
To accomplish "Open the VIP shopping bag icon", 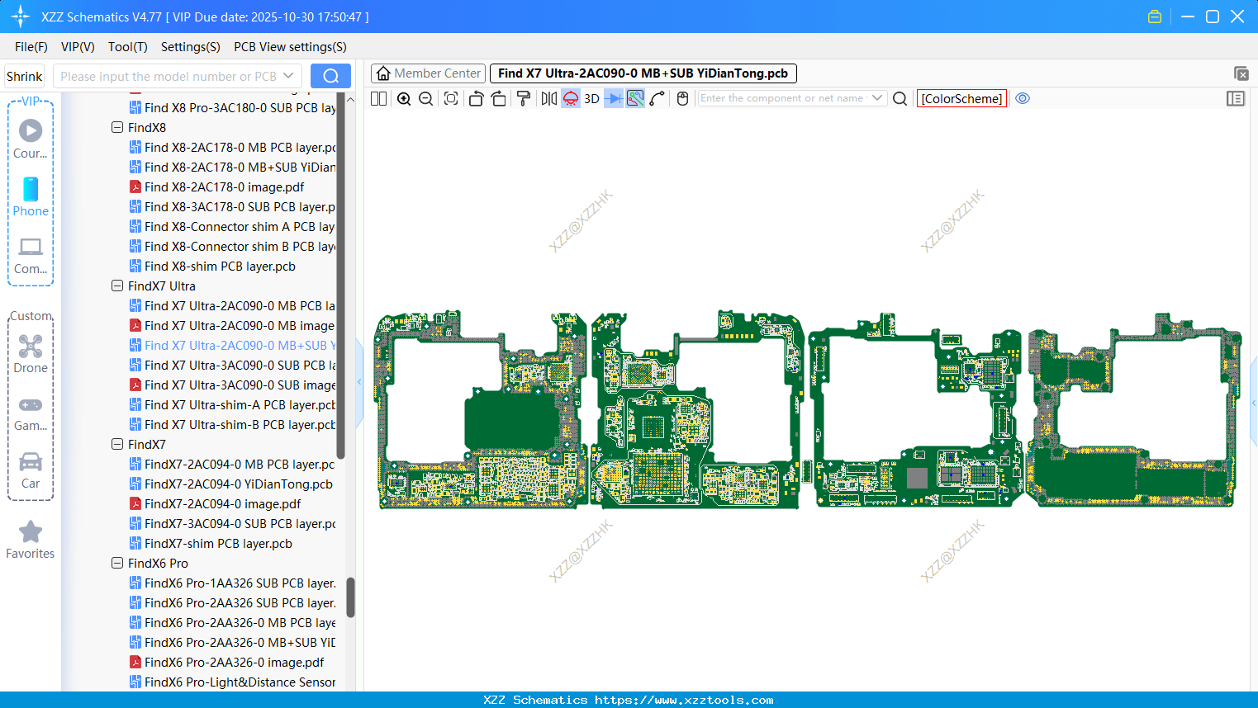I will pyautogui.click(x=1155, y=17).
